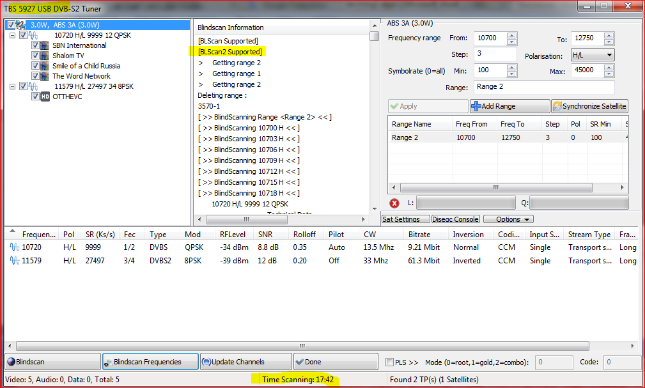The height and width of the screenshot is (388, 645).
Task: Sort table by SNR column header
Action: coord(265,235)
